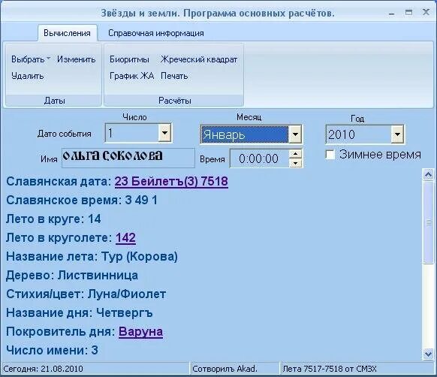
Task: Increase time with up spinner arrow
Action: (295, 154)
